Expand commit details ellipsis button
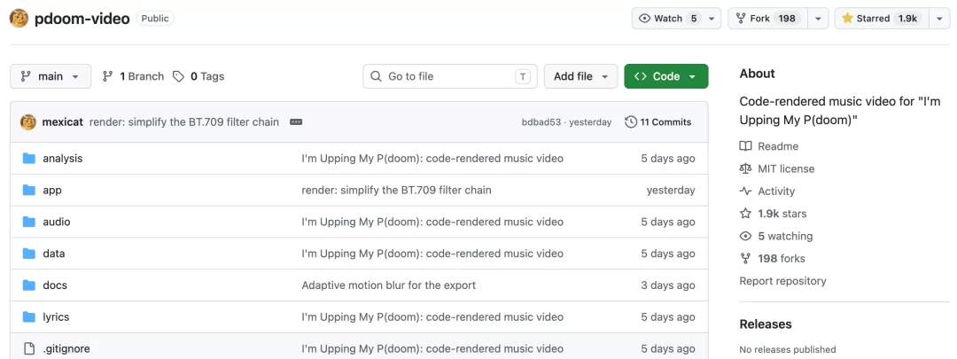This screenshot has width=957, height=359. 296,122
